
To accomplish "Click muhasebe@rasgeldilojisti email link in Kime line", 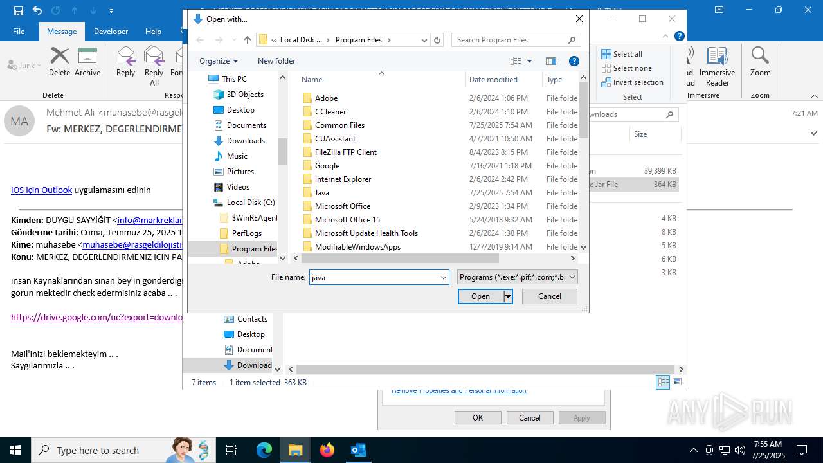I will [x=132, y=244].
